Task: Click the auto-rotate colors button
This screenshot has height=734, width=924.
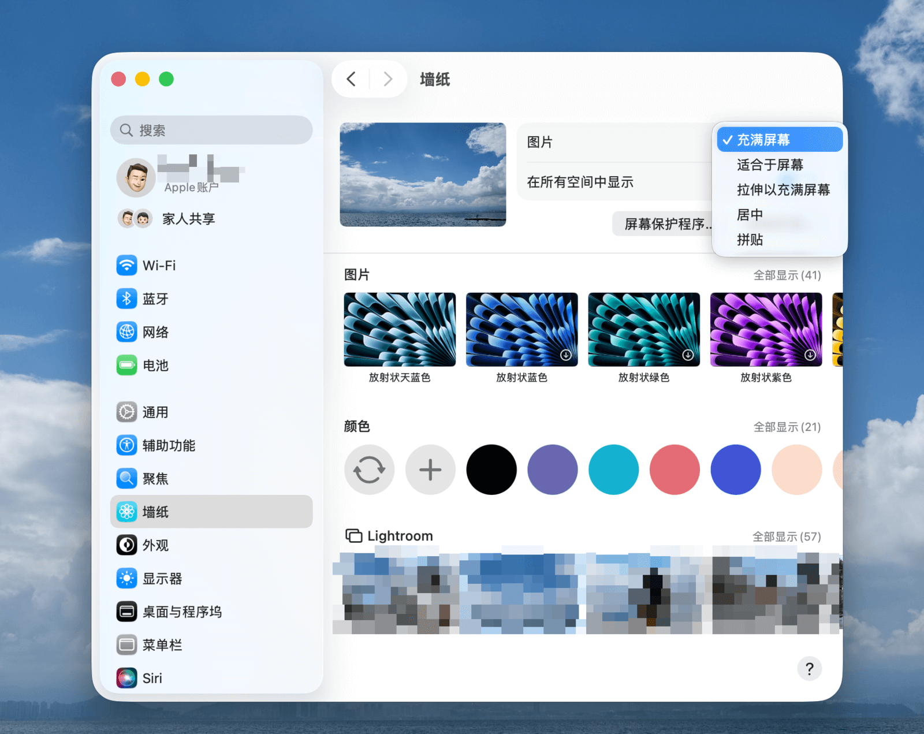Action: [x=369, y=470]
